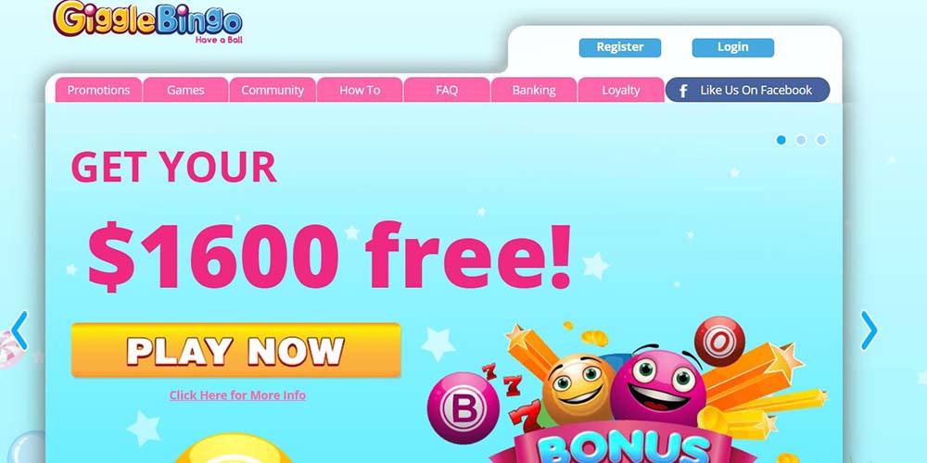Open the Community menu tab
The width and height of the screenshot is (927, 463).
coord(273,91)
